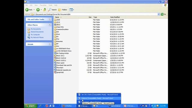The width and height of the screenshot is (192, 108).
Task: Open the Back history dropdown arrow
Action: tap(34, 10)
